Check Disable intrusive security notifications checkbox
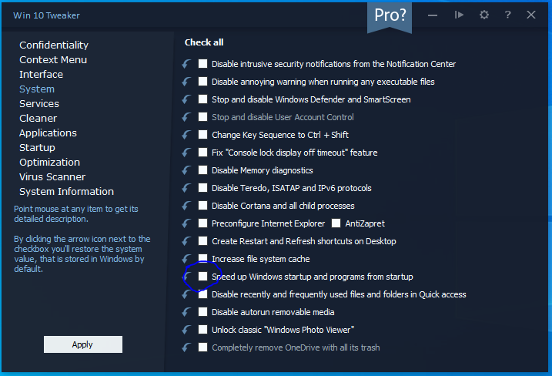Screen dimensions: 552x376 tap(202, 63)
